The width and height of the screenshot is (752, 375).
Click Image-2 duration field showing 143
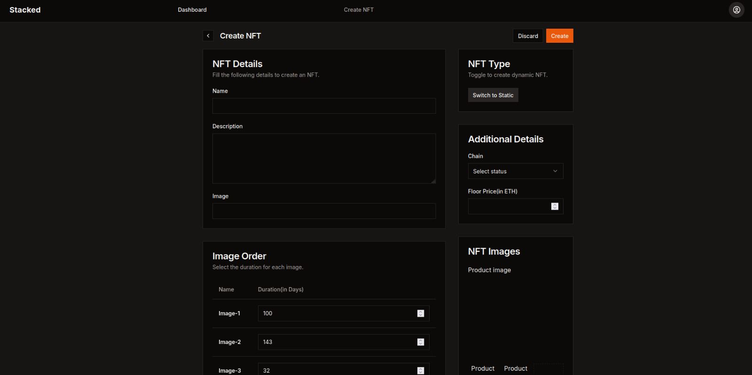(344, 342)
